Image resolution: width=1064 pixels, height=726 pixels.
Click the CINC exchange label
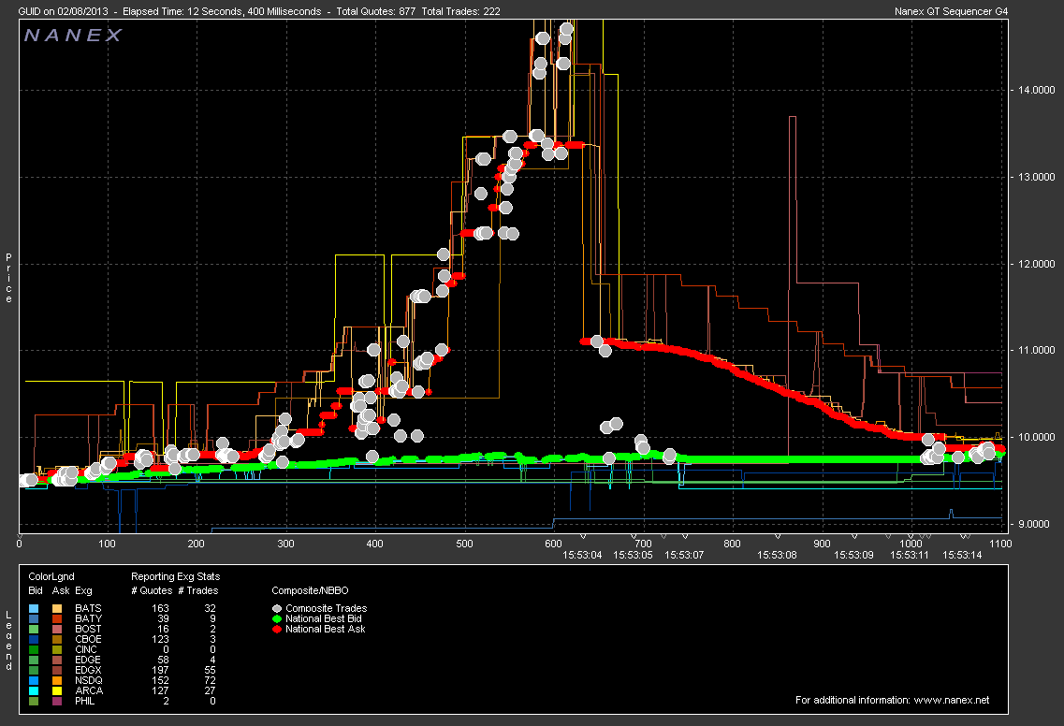coord(86,649)
